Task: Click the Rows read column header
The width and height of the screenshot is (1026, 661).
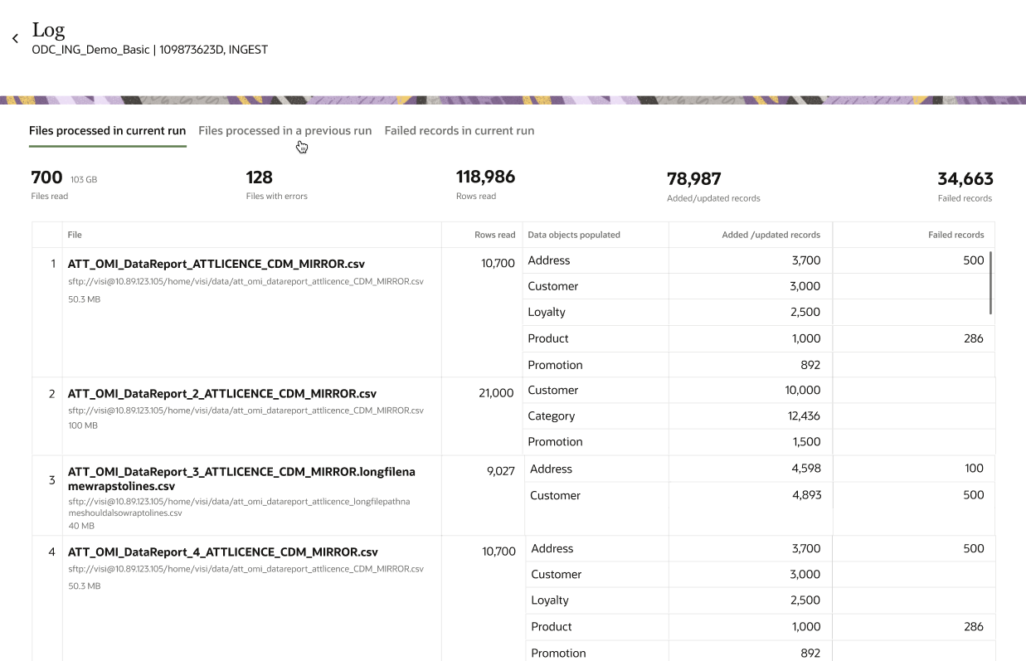Action: click(x=494, y=235)
